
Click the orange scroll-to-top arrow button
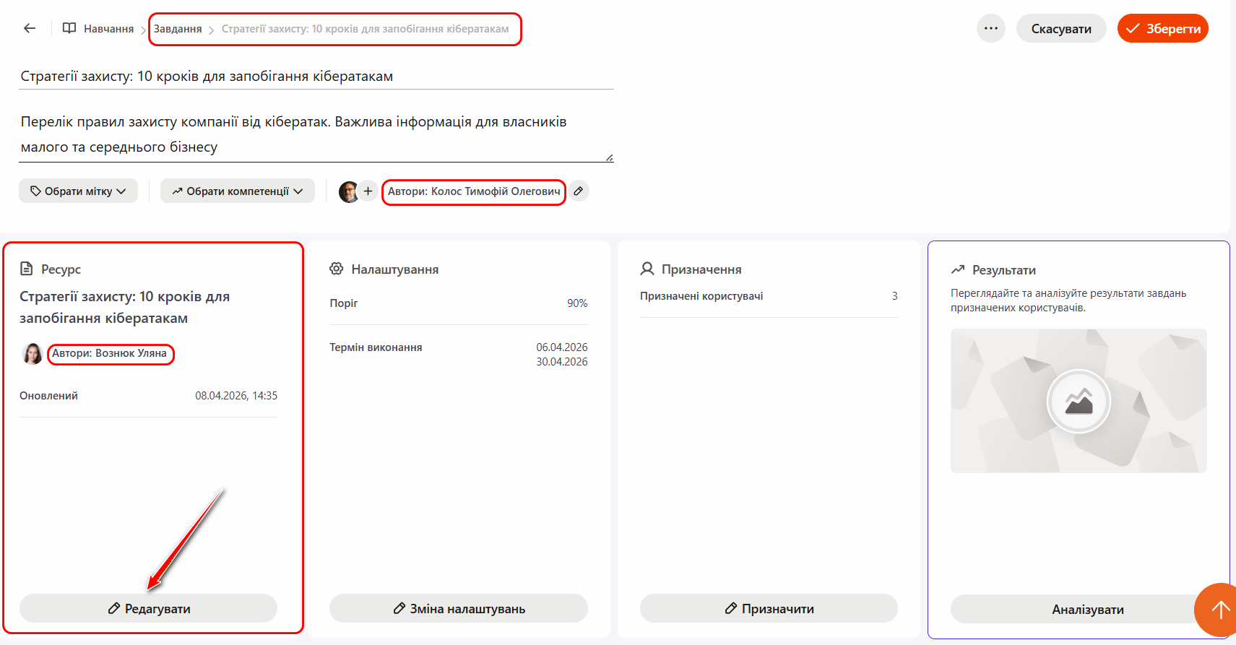coord(1219,610)
